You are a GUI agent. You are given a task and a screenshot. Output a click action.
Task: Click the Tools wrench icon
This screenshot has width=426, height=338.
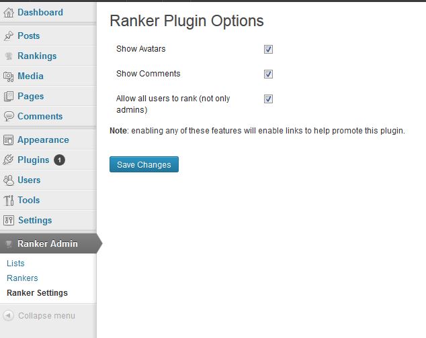coord(9,201)
